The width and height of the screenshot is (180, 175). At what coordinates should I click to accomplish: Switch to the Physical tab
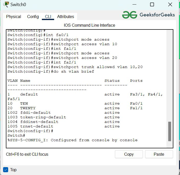[x=14, y=17]
